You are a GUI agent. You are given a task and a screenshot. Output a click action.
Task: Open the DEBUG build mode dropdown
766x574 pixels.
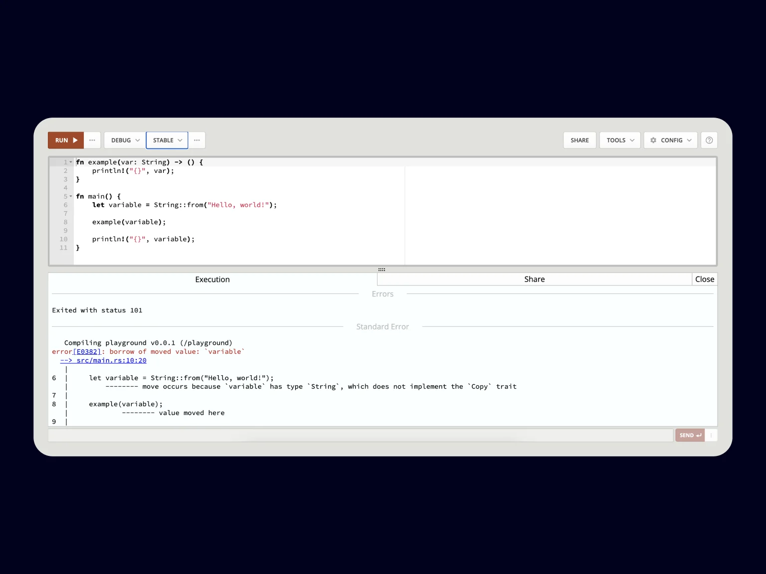click(123, 140)
